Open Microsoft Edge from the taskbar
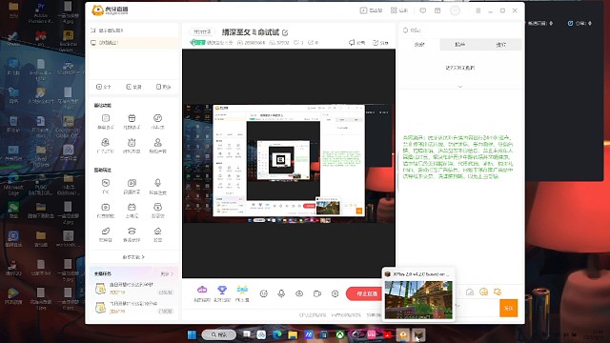 pos(277,334)
